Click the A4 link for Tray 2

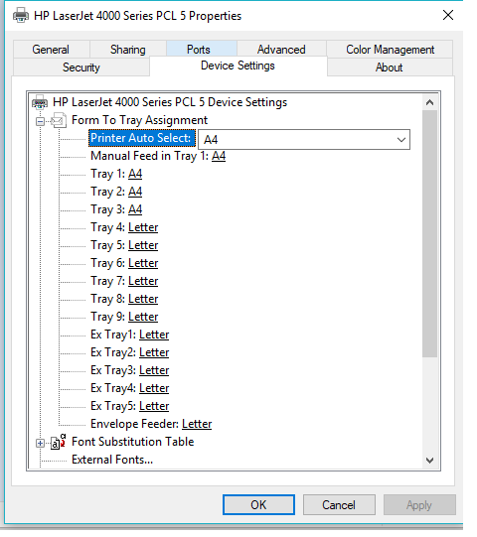[135, 192]
